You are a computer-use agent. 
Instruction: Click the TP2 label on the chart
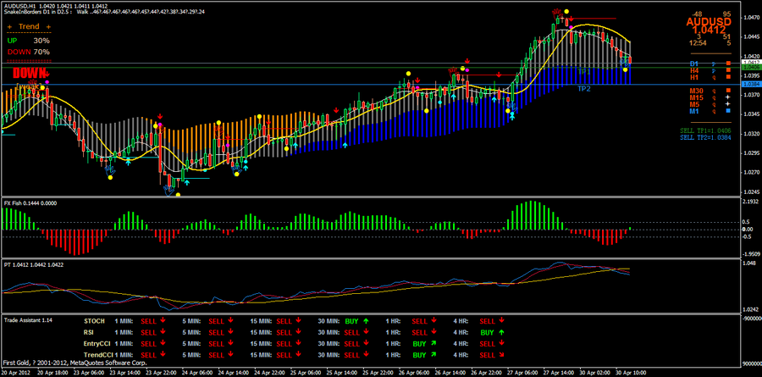584,89
